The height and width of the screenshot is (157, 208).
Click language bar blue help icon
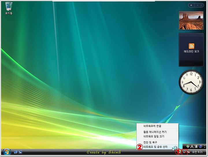coord(200,147)
